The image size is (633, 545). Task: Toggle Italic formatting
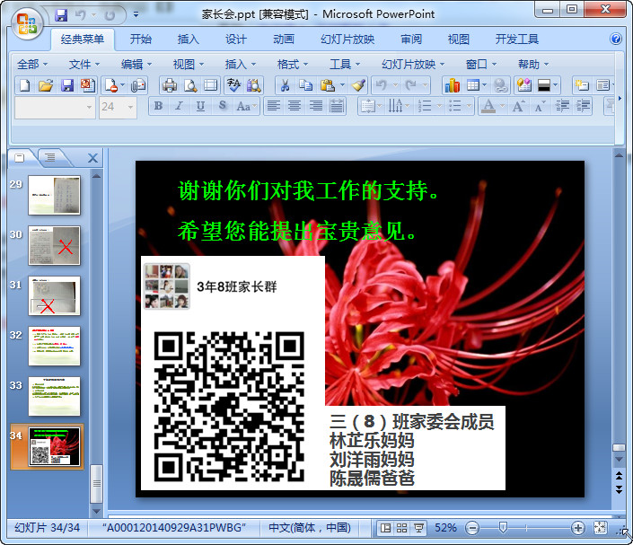click(180, 106)
